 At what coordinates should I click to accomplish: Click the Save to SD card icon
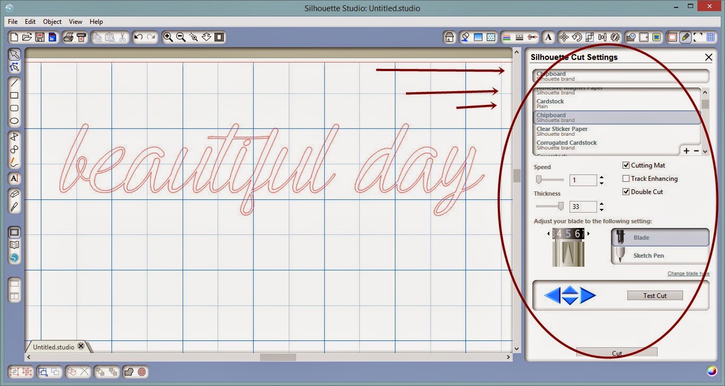tap(52, 37)
